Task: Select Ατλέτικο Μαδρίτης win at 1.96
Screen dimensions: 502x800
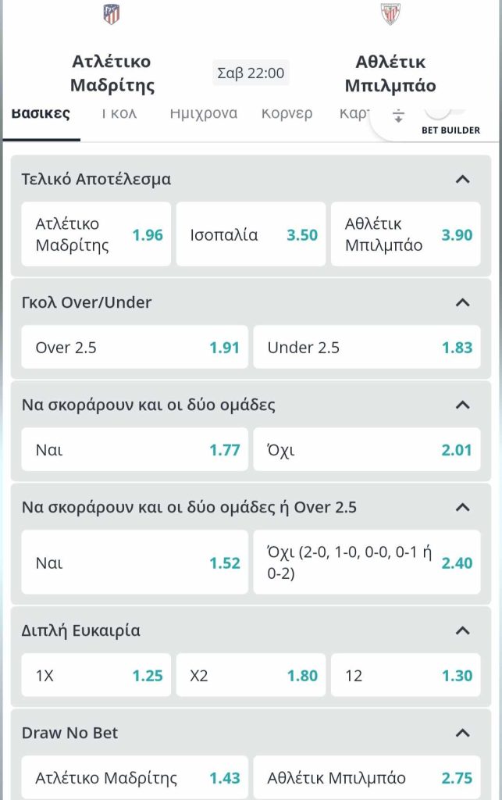Action: pos(96,234)
